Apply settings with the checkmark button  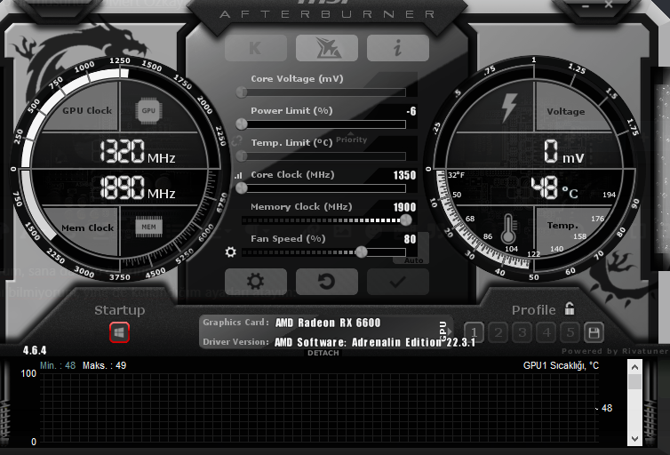(398, 281)
